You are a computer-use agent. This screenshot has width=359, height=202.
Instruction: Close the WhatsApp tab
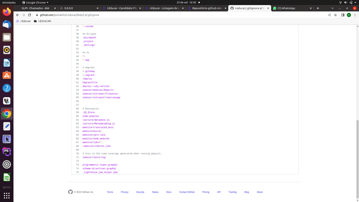[x=311, y=8]
